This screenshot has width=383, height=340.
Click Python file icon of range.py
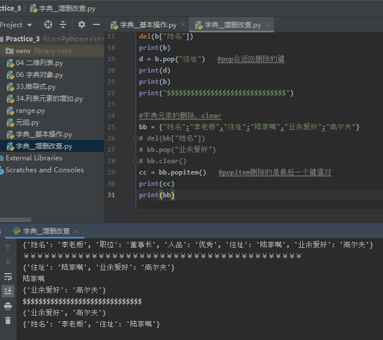tap(10, 111)
